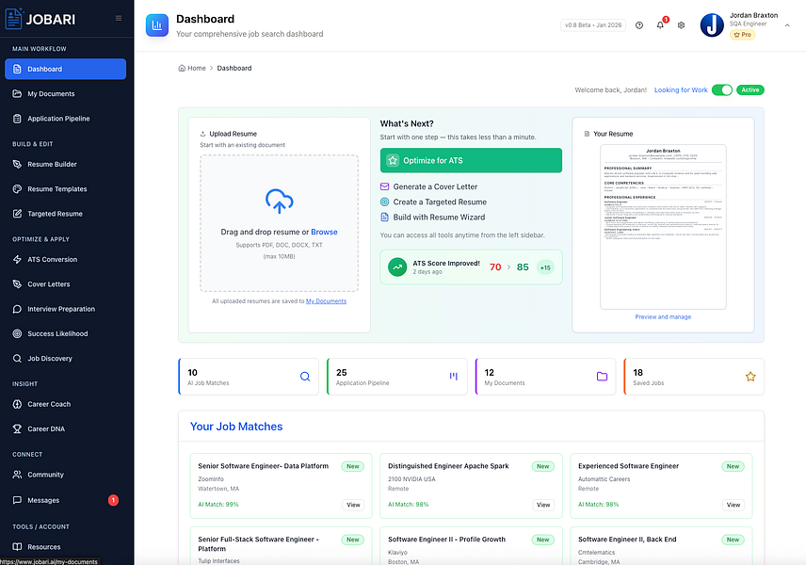806x565 pixels.
Task: Open Cover Letters in the sidebar
Action: click(x=65, y=283)
